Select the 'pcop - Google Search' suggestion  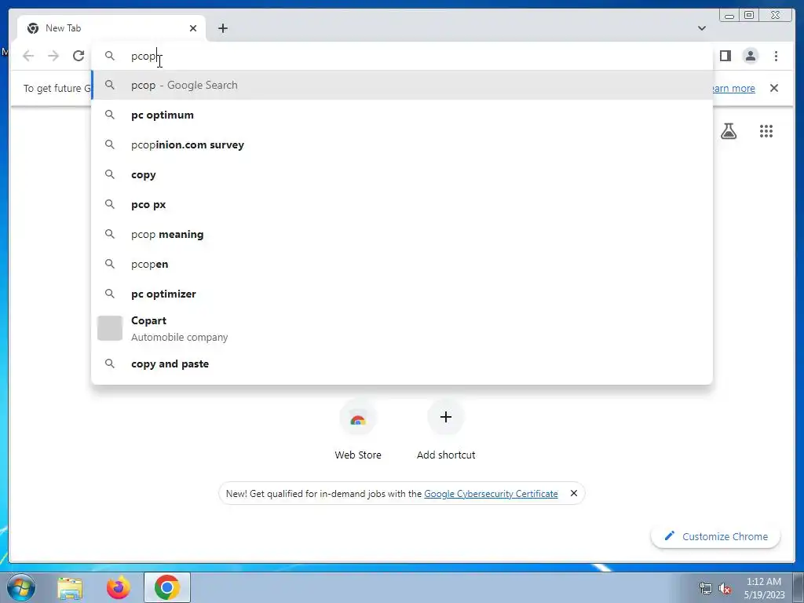point(402,85)
